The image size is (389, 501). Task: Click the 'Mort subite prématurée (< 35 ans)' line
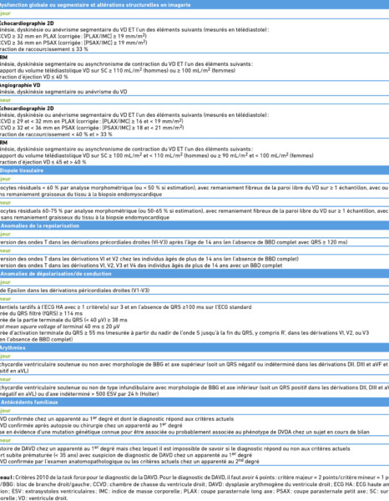point(126,455)
